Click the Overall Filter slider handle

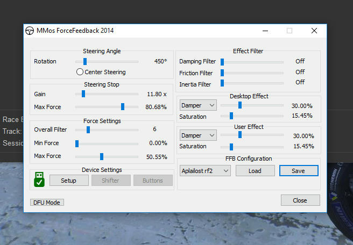click(88, 129)
